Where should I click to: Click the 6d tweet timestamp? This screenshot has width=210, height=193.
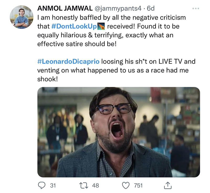coord(151,9)
